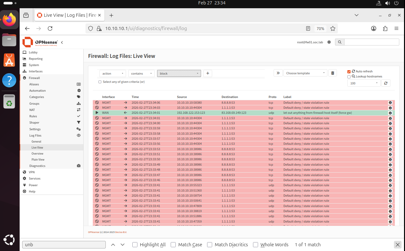Viewport: 405px width, 251px height.
Task: Open Firefox reader view icon
Action: [x=308, y=28]
